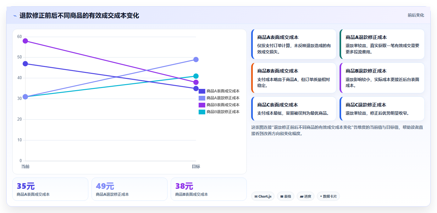This screenshot has height=213, width=437.
Task: Open the 商品C表面成交成本 description card
Action: [x=294, y=109]
